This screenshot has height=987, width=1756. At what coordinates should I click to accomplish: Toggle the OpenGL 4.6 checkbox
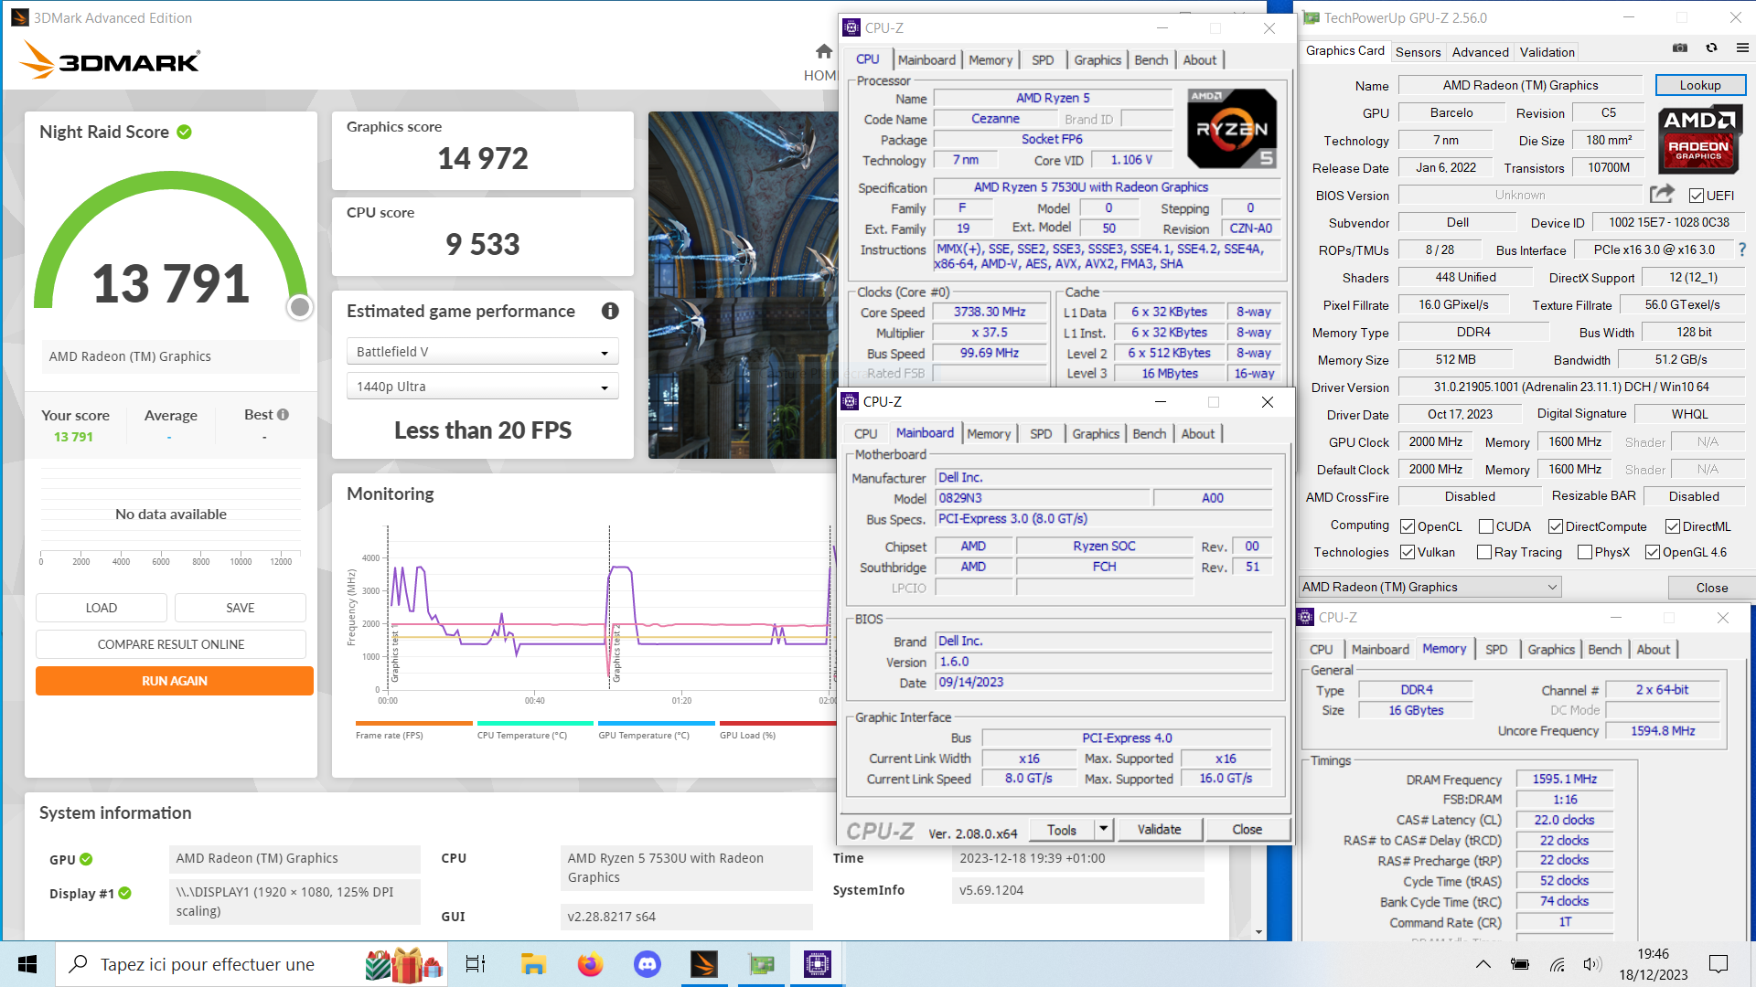tap(1652, 552)
